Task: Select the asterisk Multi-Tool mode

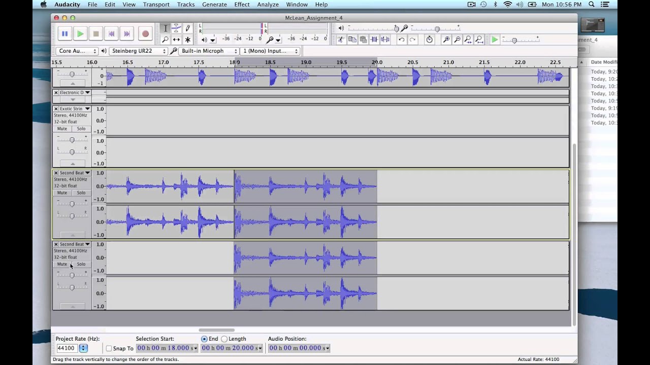Action: pyautogui.click(x=187, y=40)
